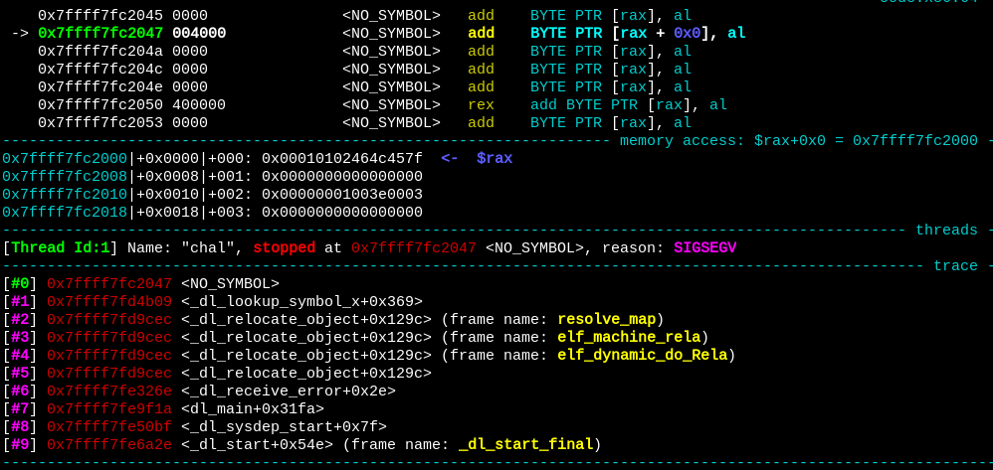Click the thread name "chal"
Screen dimensions: 993x470
pyautogui.click(x=207, y=248)
